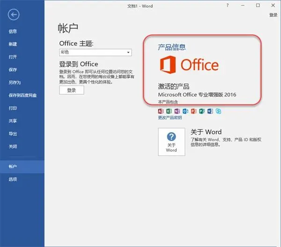Click the Publisher app icon

tap(202, 111)
